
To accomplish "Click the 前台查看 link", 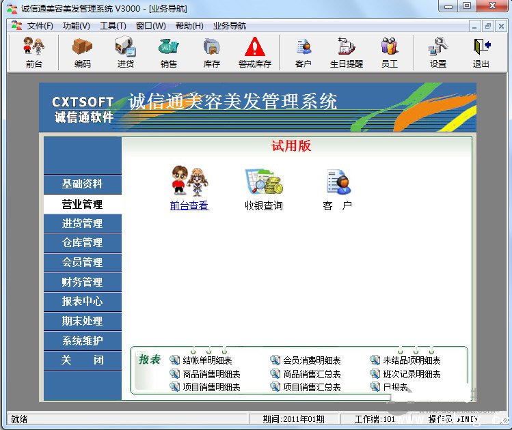I will [x=189, y=205].
